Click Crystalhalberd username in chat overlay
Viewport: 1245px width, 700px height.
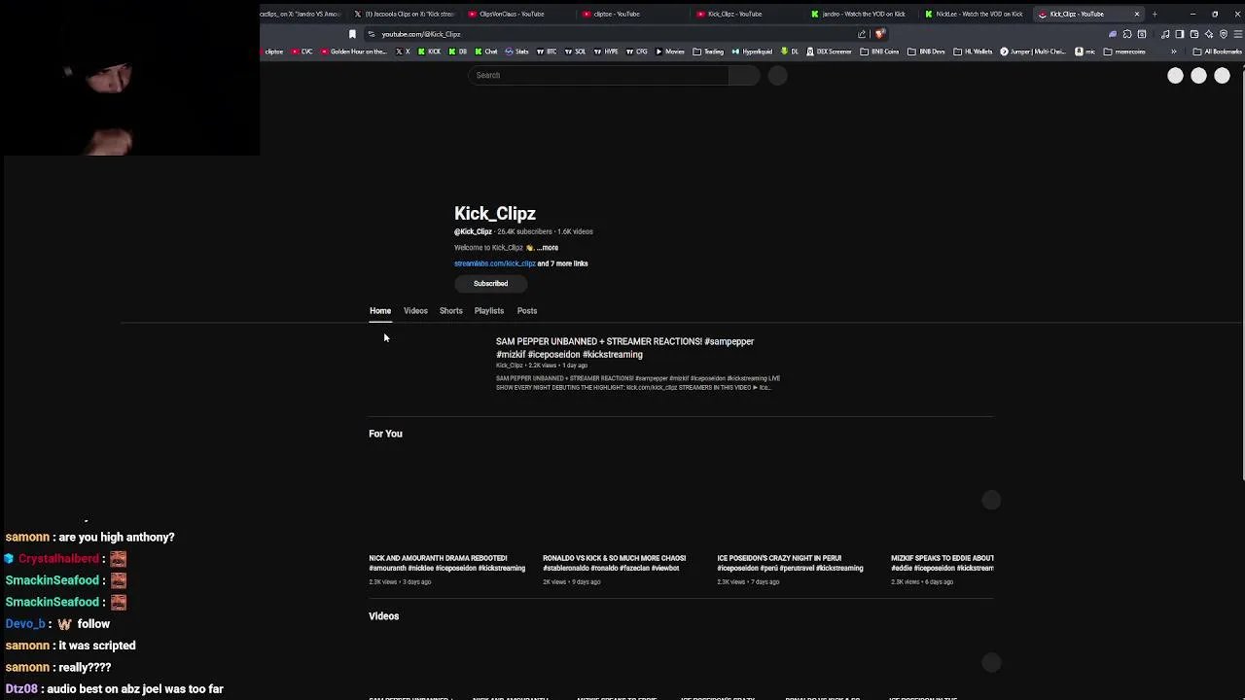(x=58, y=559)
